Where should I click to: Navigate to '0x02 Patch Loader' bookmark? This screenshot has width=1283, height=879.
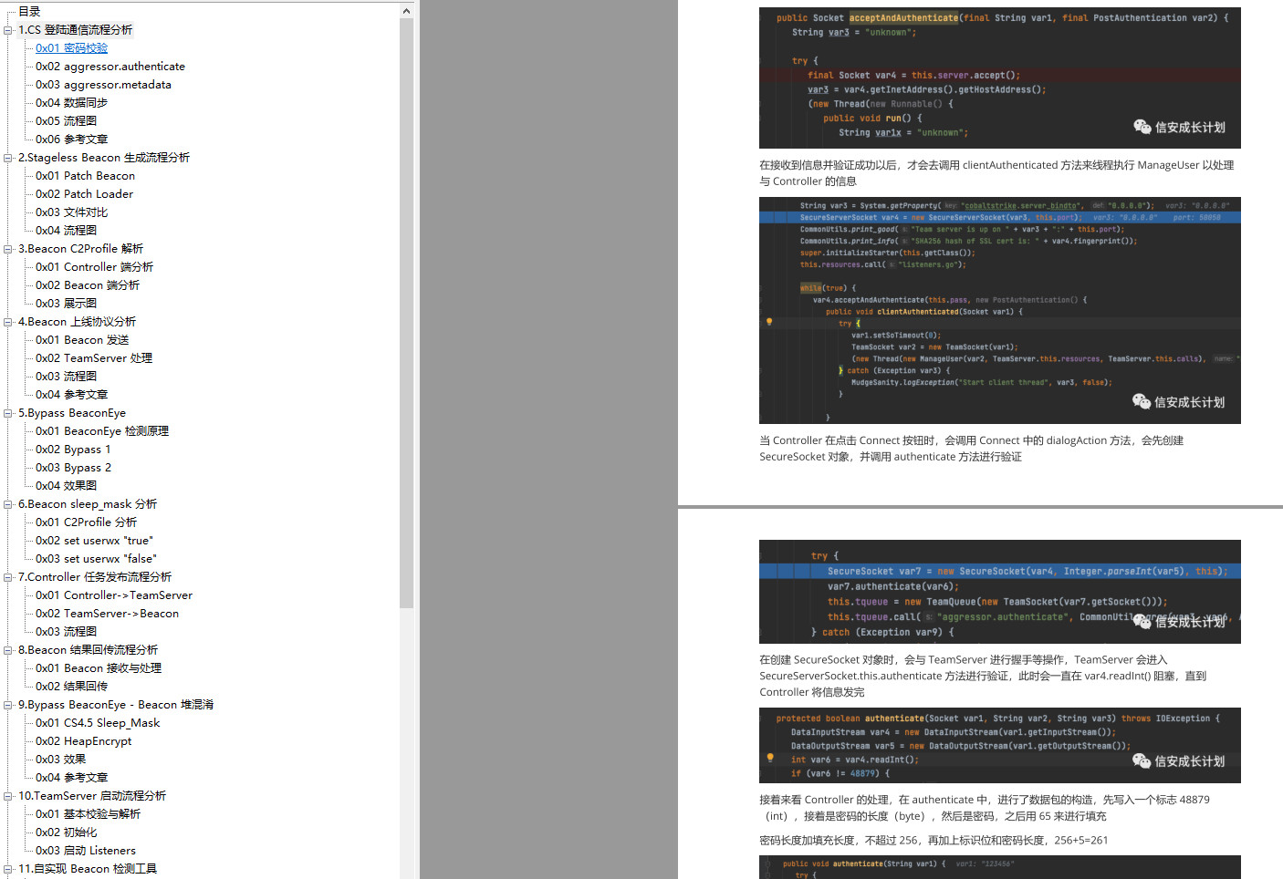pyautogui.click(x=84, y=194)
